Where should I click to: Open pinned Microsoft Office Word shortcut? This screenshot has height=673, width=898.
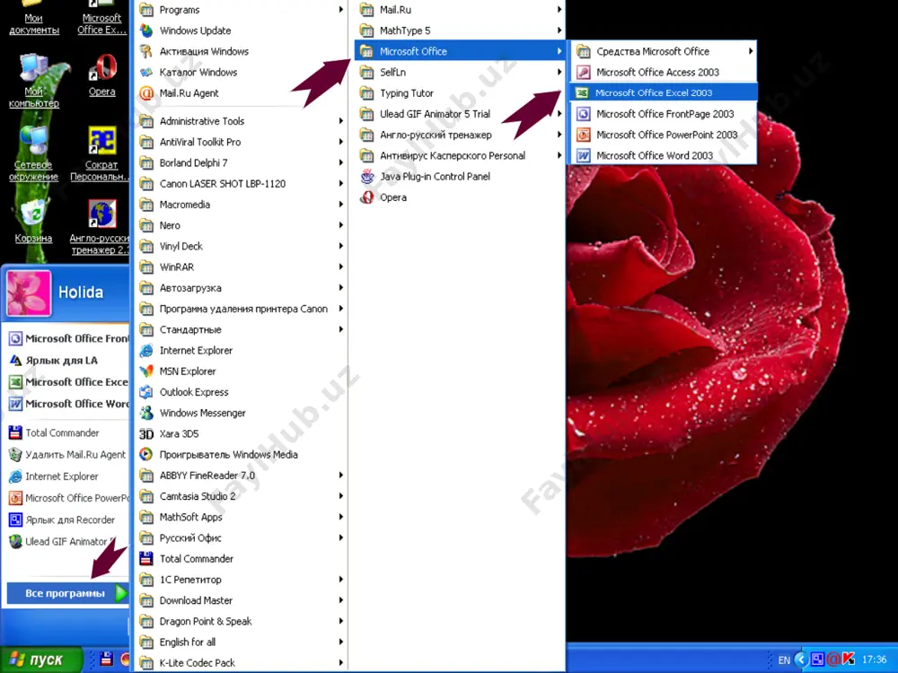pos(68,404)
